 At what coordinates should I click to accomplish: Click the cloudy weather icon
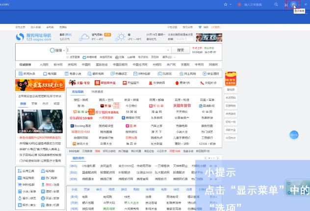click(x=84, y=37)
